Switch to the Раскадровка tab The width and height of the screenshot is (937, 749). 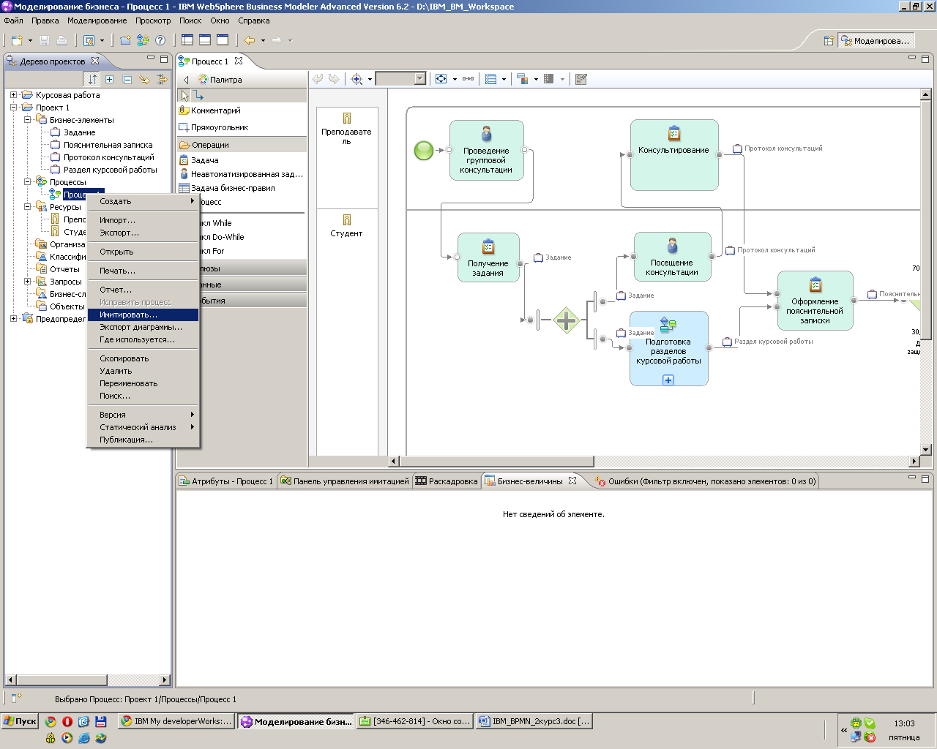click(446, 481)
